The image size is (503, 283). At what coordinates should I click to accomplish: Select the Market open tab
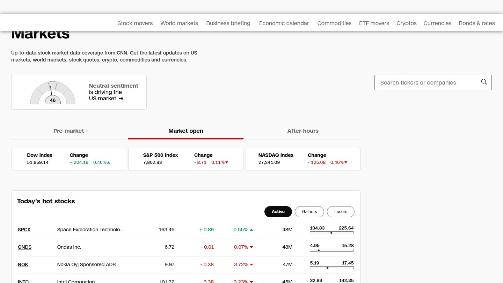point(186,131)
